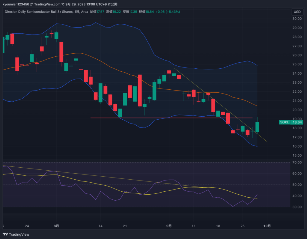This screenshot has height=239, width=307.
Task: Click the last green candlestick on the chart
Action: coord(257,127)
